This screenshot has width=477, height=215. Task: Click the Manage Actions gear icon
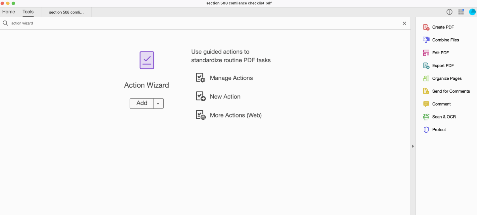(200, 77)
